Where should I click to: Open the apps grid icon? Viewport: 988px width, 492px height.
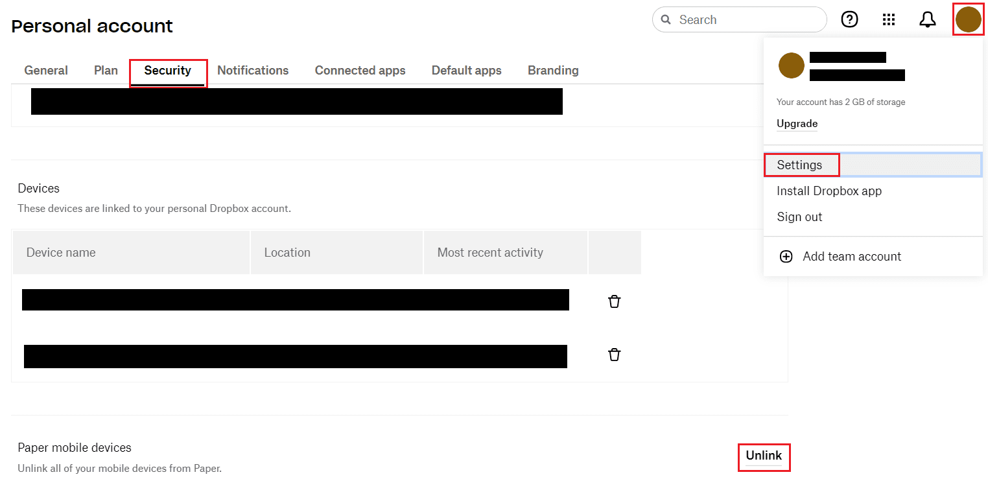tap(889, 19)
